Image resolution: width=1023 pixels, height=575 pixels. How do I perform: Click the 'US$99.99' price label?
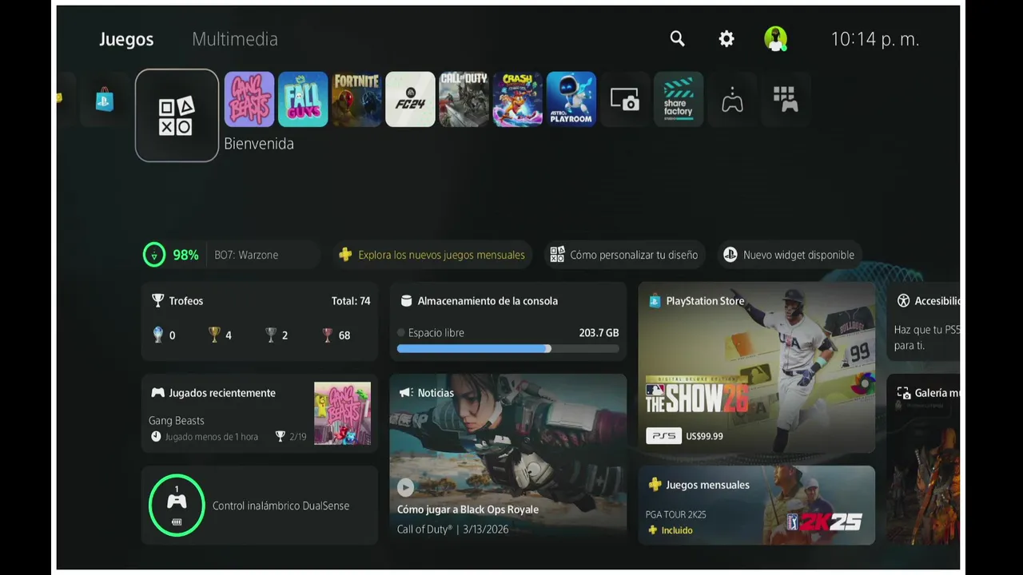(704, 436)
